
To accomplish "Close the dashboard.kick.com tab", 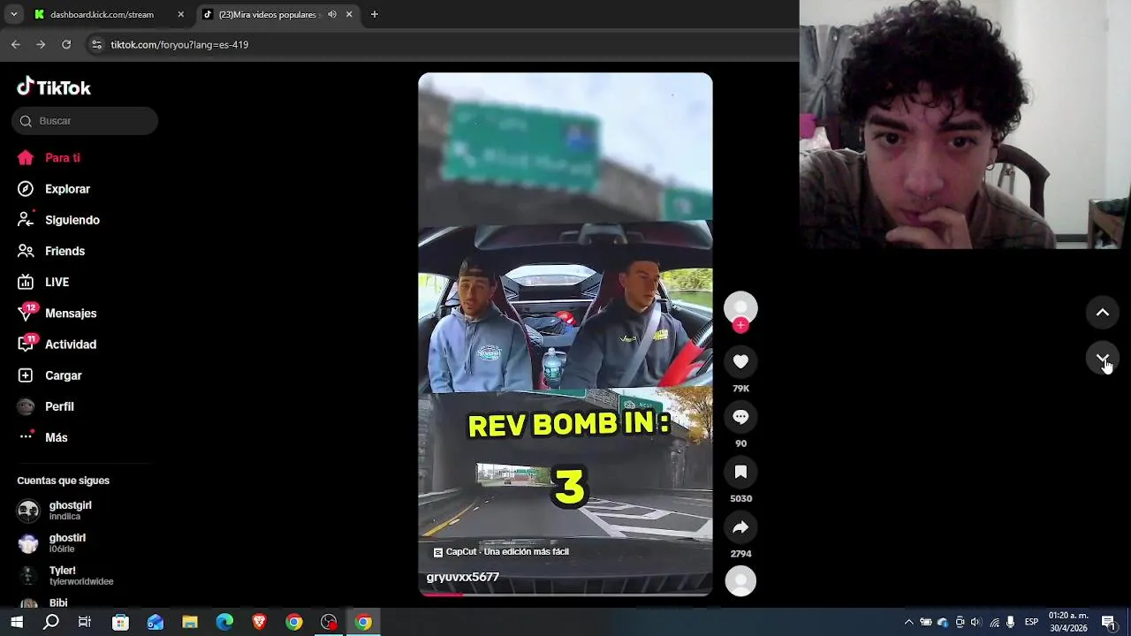I will tap(181, 14).
